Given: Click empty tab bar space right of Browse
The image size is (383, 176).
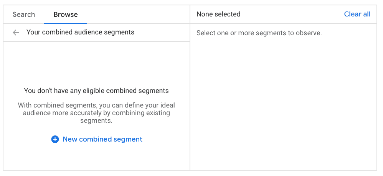Looking at the screenshot, I should 138,15.
